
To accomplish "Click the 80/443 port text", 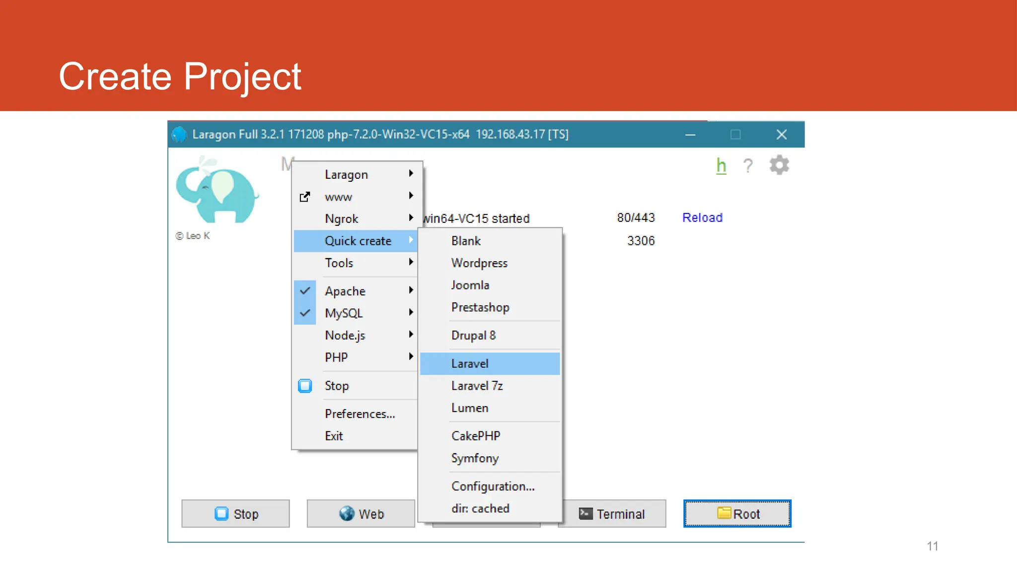I will (636, 217).
